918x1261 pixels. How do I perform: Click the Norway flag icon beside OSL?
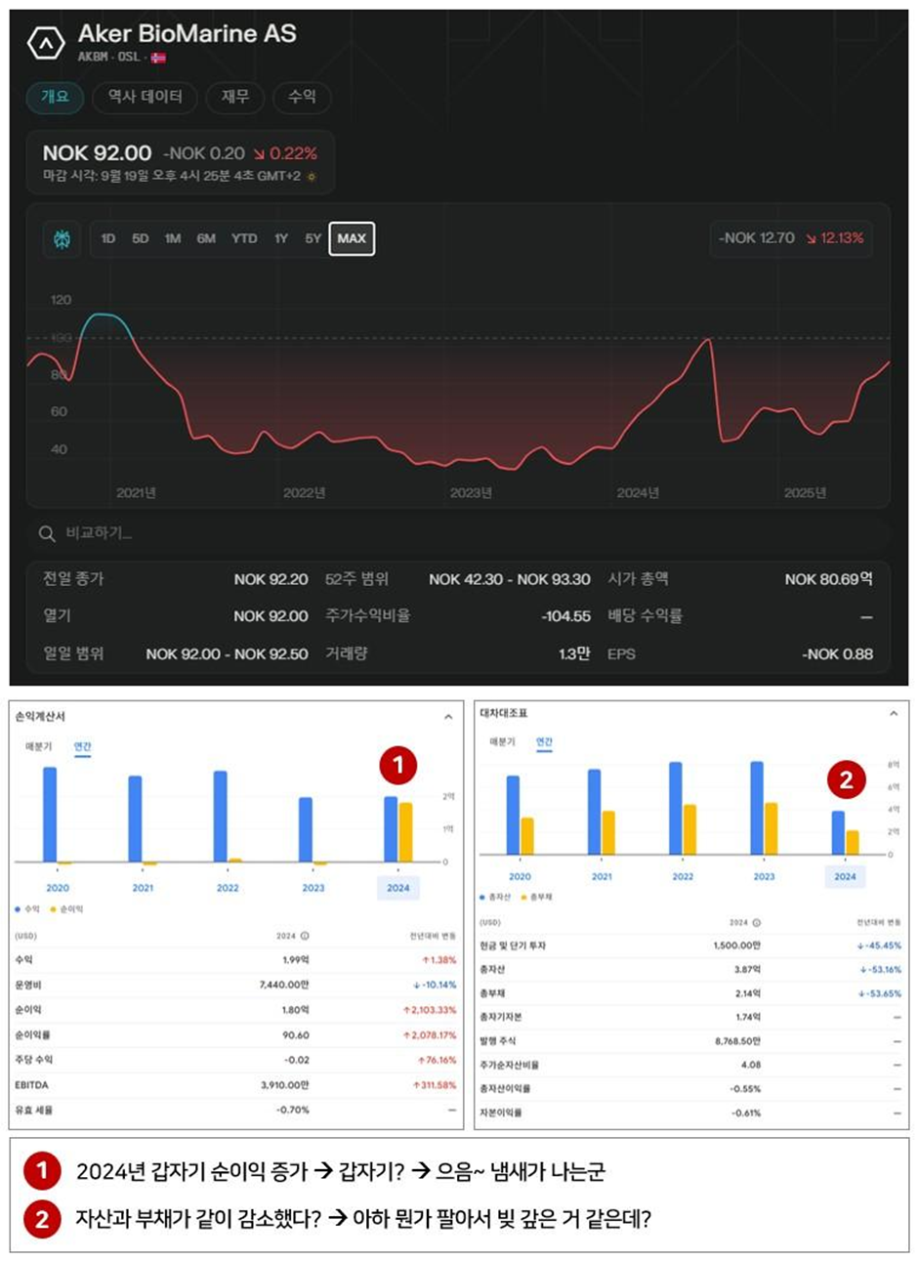159,58
